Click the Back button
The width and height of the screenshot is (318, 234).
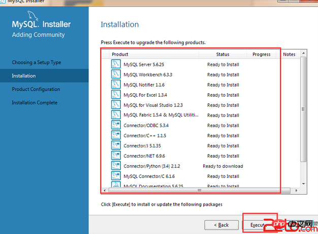point(221,225)
